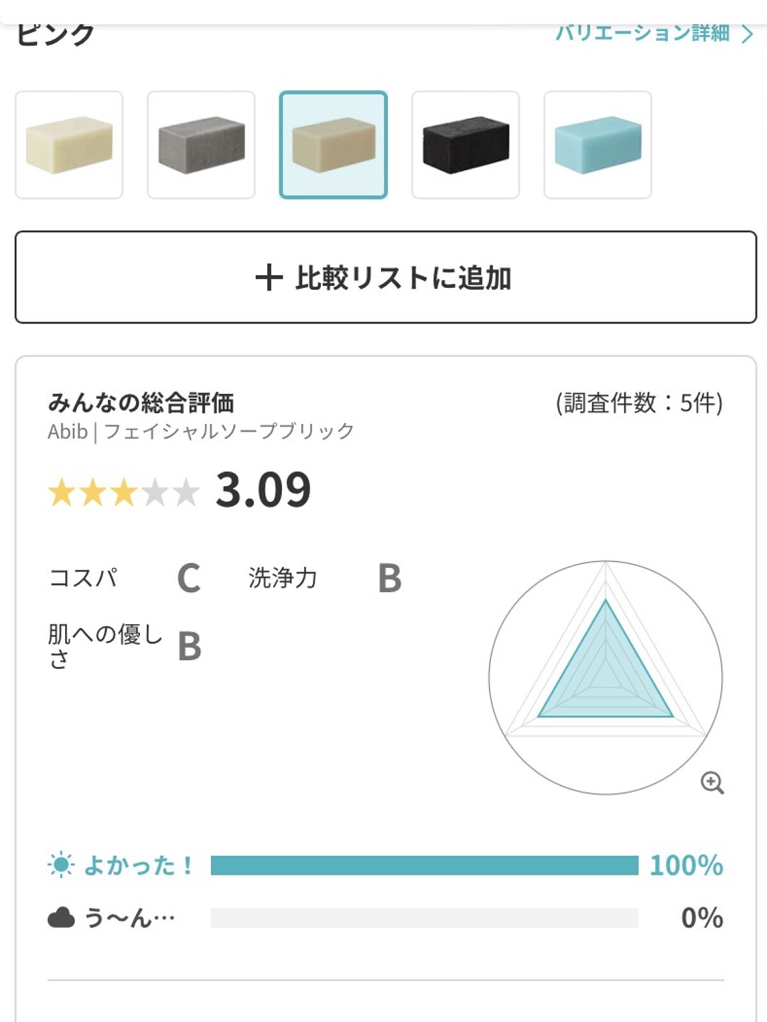Pick the black soap variation
The image size is (767, 1022).
click(465, 145)
